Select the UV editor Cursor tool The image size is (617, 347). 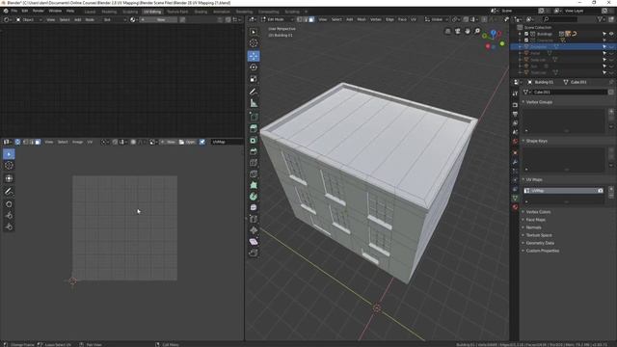tap(9, 166)
